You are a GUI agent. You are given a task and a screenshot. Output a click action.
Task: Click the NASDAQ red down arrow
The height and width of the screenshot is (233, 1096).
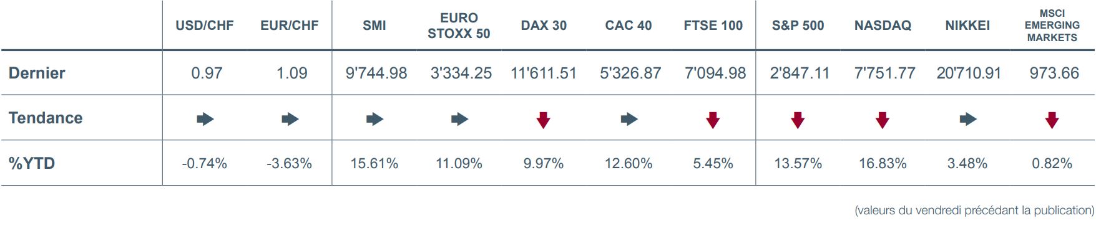882,120
